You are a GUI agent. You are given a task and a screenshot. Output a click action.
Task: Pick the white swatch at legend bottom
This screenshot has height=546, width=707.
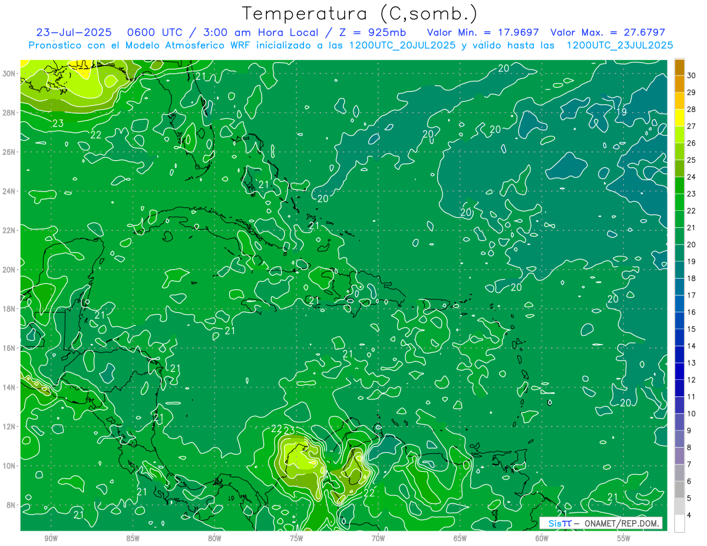[679, 524]
